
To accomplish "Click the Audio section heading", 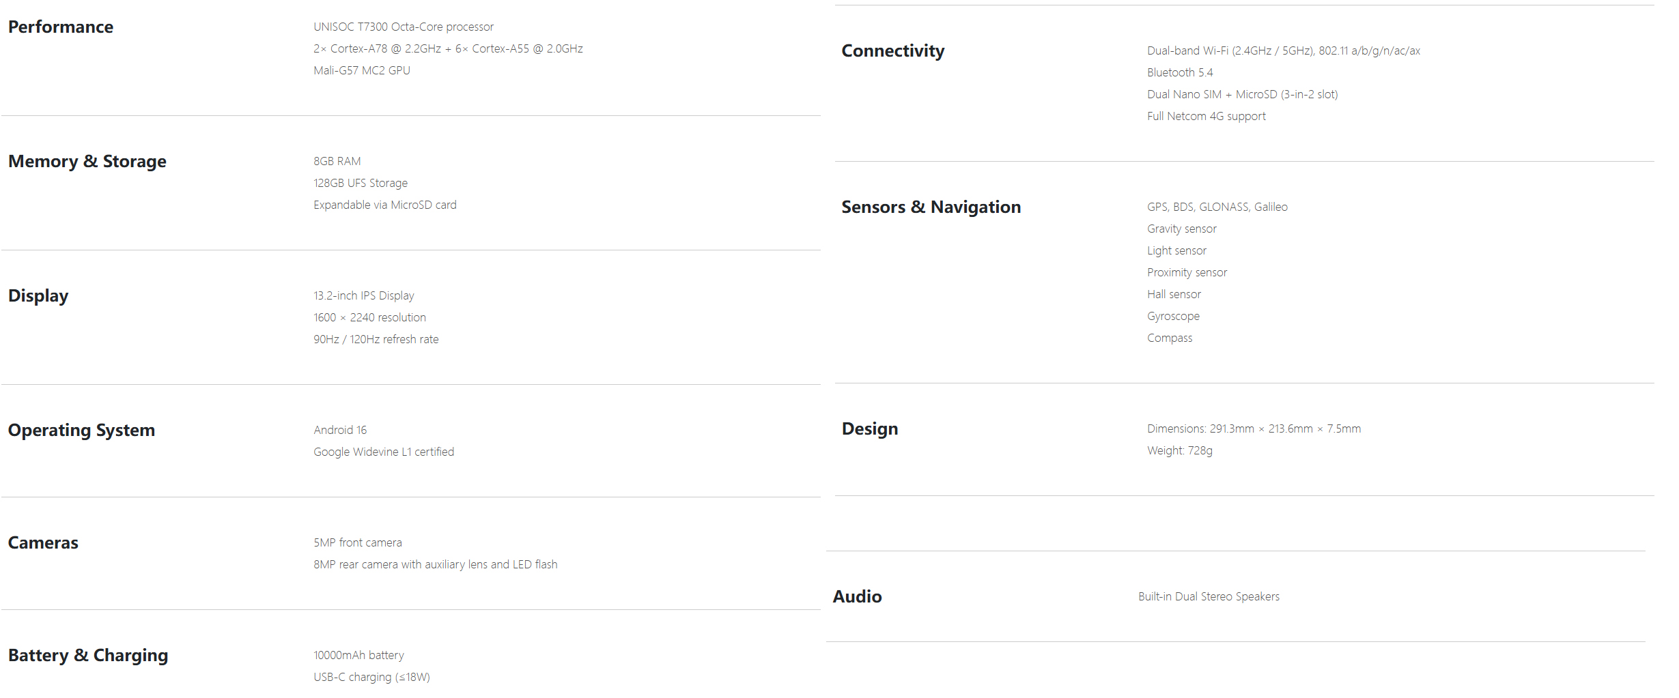I will 857,596.
